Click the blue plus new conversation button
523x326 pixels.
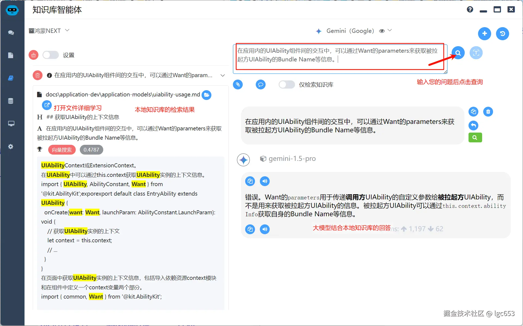(x=484, y=33)
